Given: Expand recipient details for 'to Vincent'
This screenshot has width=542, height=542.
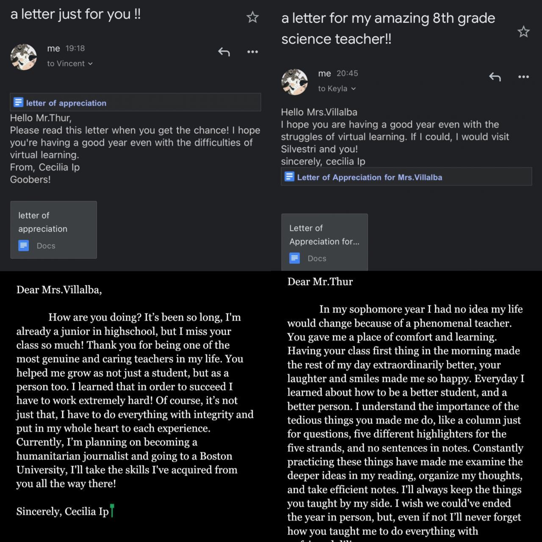Looking at the screenshot, I should (x=70, y=64).
